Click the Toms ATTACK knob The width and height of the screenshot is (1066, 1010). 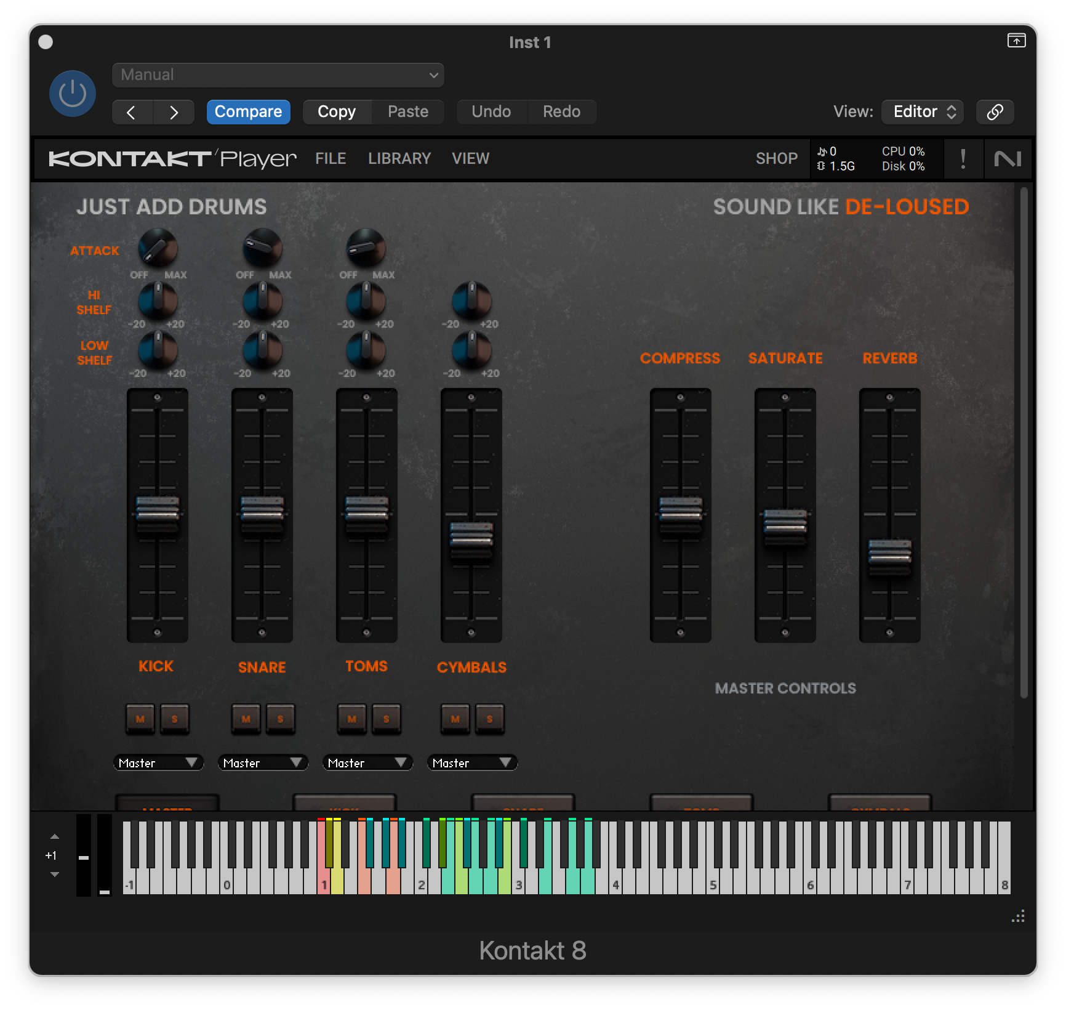(x=366, y=248)
